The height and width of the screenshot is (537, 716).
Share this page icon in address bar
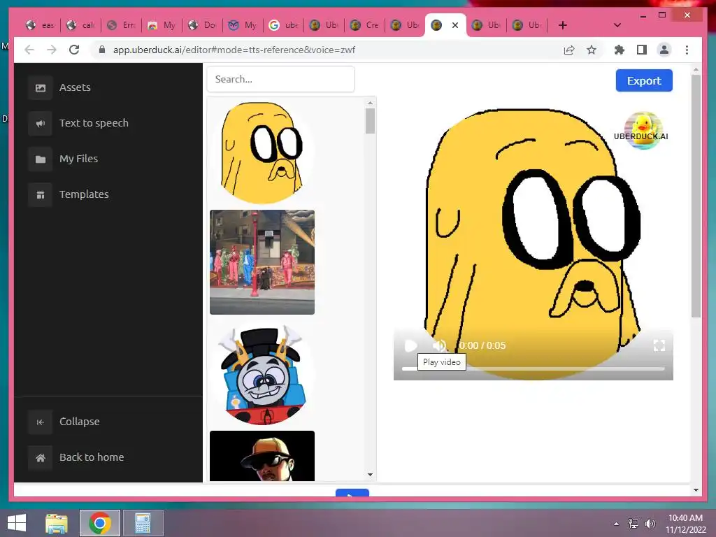(569, 50)
